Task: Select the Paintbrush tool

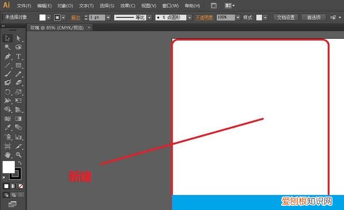Action: click(7, 74)
